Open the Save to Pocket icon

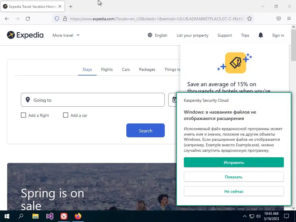coord(279,18)
